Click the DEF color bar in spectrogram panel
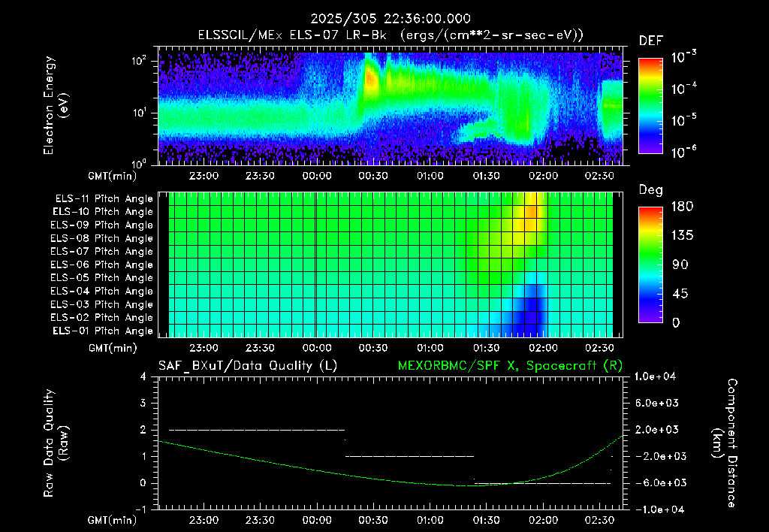This screenshot has height=532, width=769. pos(650,105)
